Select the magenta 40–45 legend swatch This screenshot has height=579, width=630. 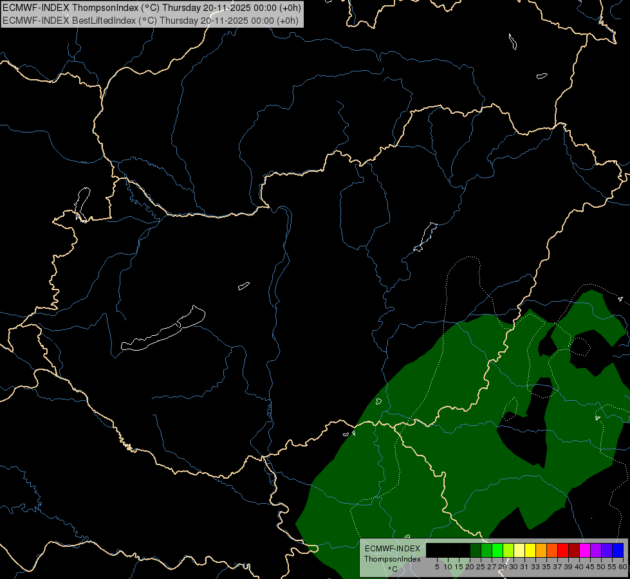pos(585,550)
